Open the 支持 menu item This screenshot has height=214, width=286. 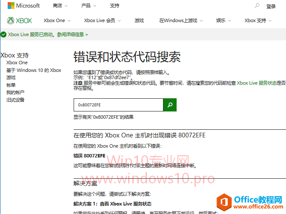point(114,6)
